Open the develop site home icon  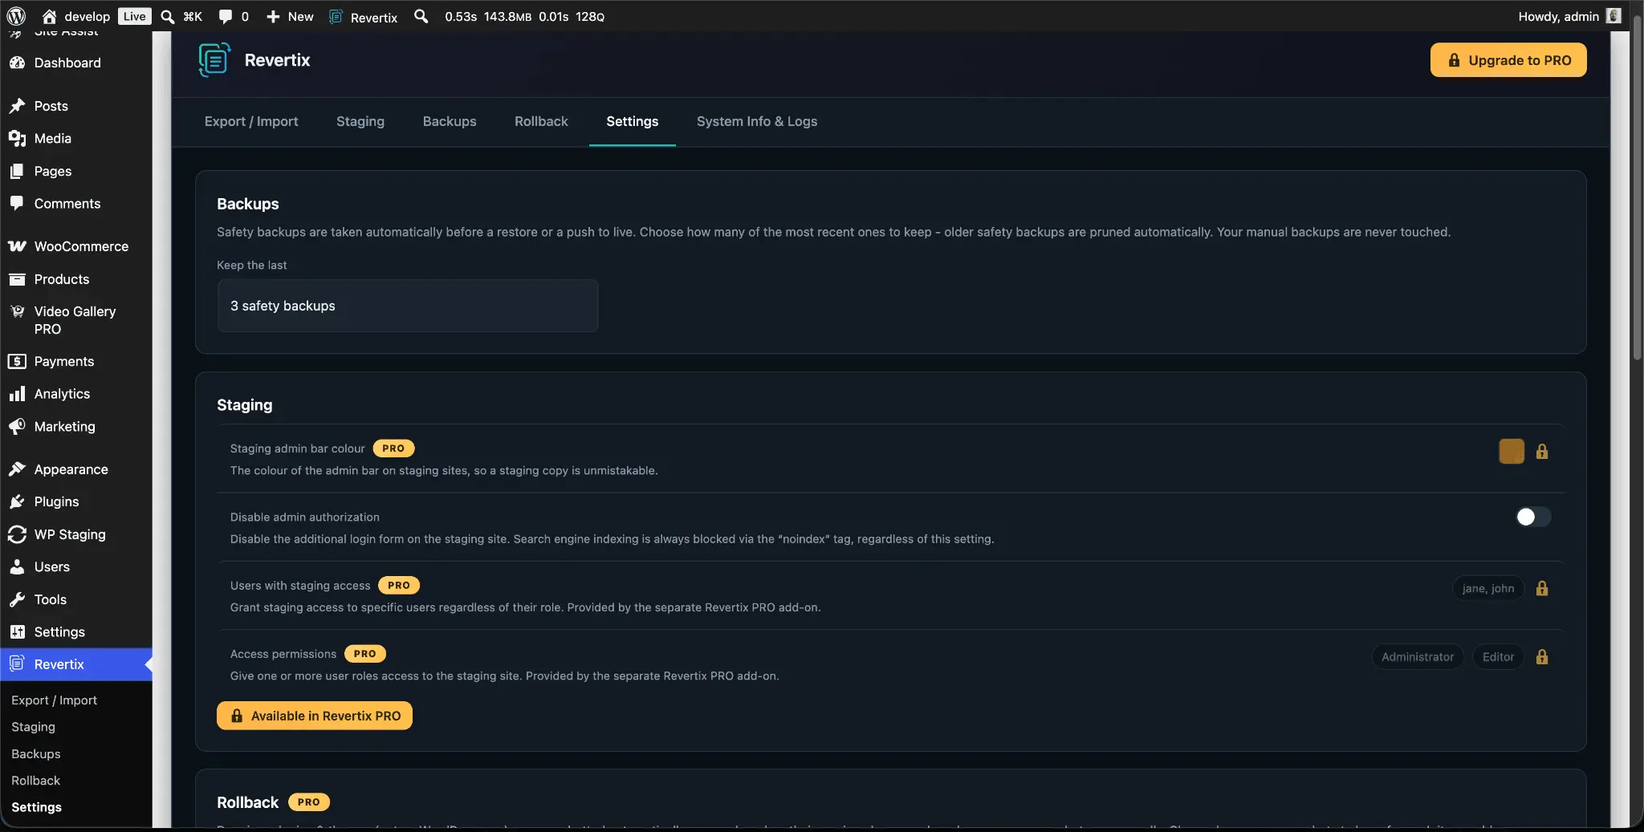click(49, 16)
